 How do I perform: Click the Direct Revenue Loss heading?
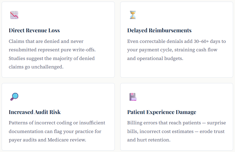(34, 30)
